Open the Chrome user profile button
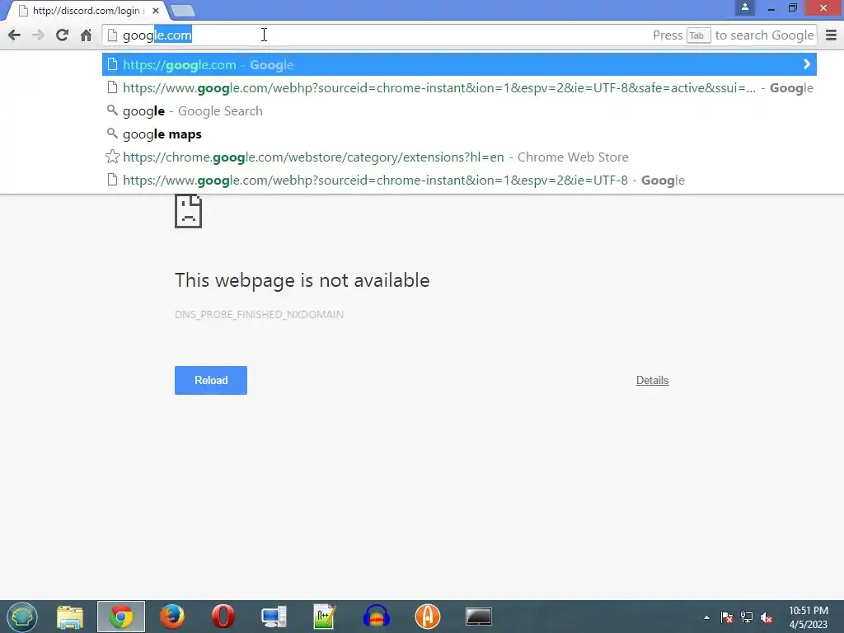 click(x=745, y=7)
